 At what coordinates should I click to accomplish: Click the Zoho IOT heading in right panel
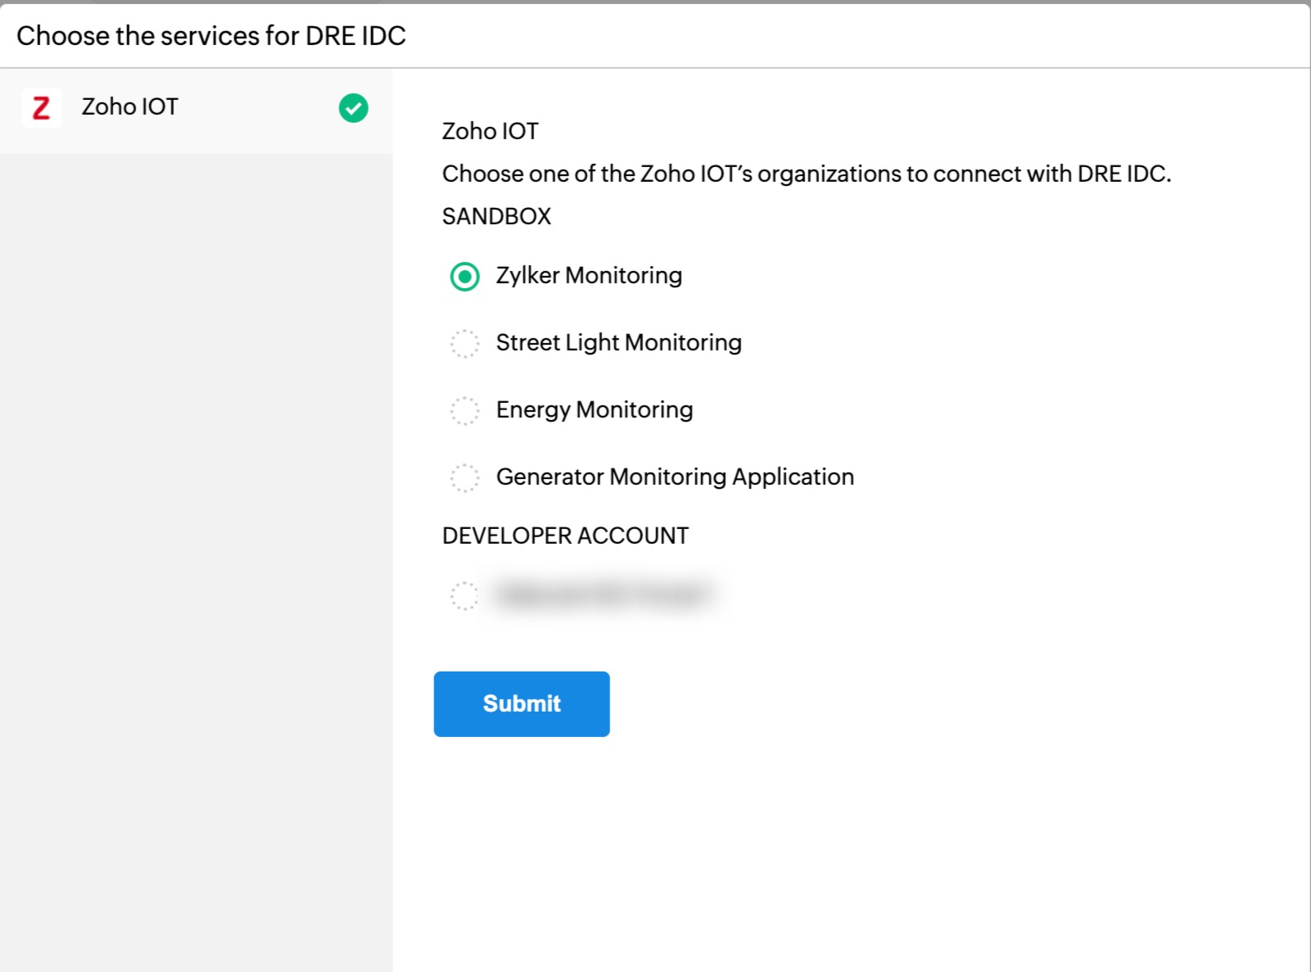490,132
